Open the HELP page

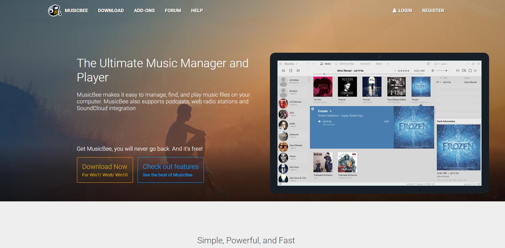(x=197, y=10)
